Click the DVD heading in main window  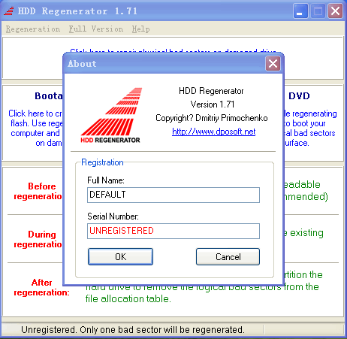point(299,96)
